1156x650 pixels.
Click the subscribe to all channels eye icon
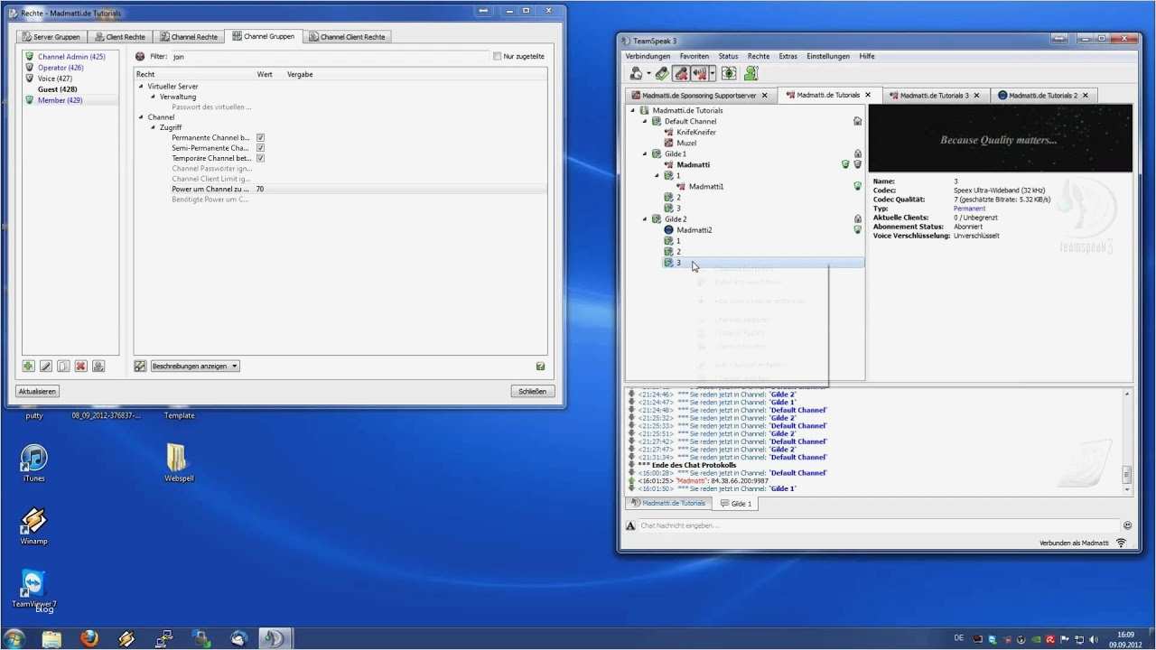(729, 74)
